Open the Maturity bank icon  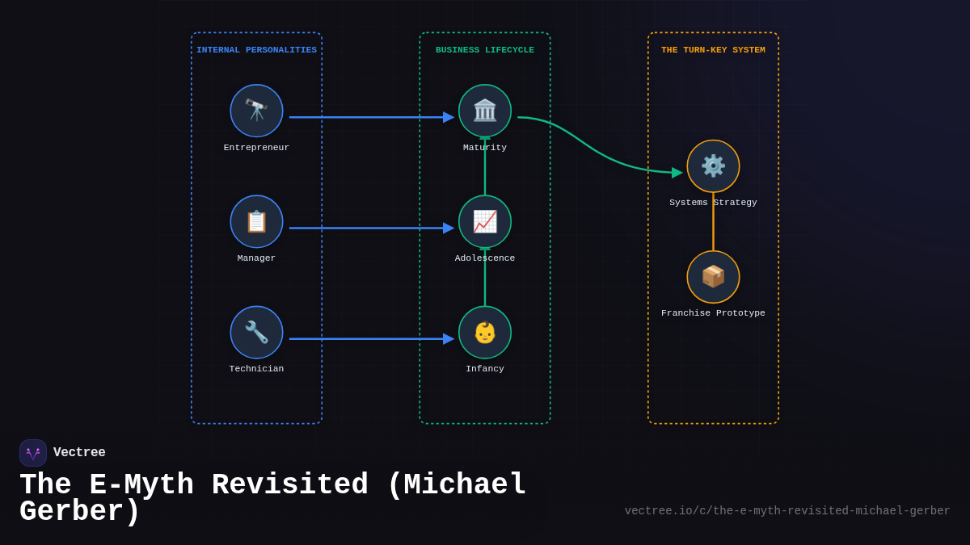[485, 111]
